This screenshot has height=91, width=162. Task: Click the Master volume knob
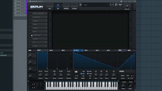(x=127, y=6)
